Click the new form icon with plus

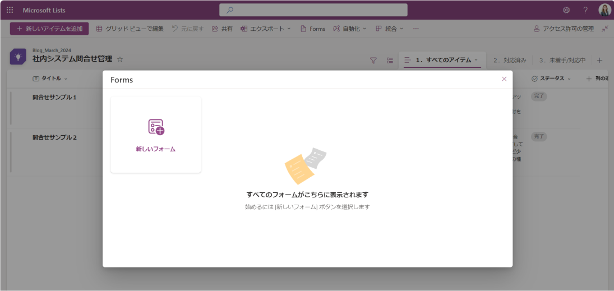(x=156, y=127)
